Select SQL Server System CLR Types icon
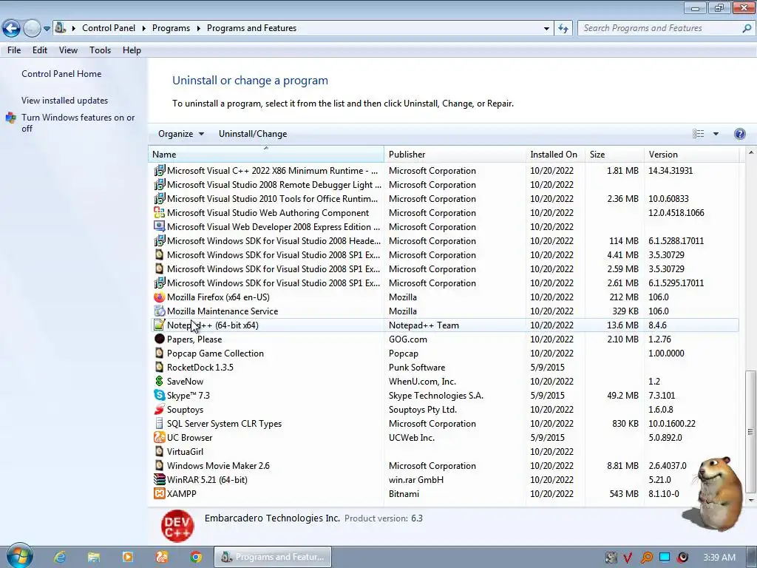 [159, 423]
